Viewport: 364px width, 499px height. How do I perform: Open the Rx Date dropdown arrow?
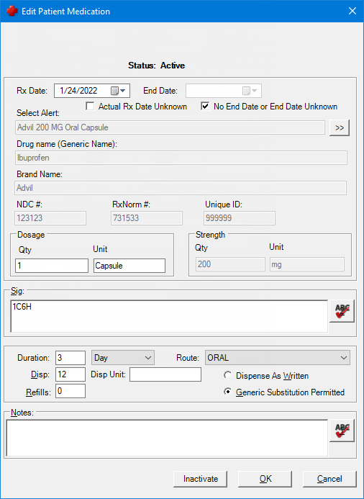[123, 91]
